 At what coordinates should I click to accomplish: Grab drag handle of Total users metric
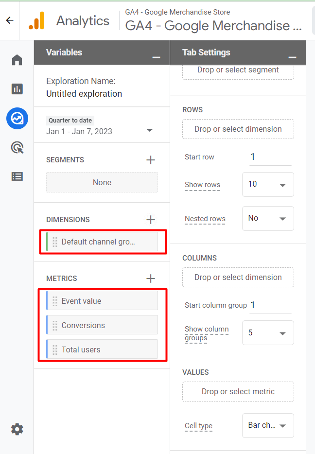coord(55,350)
